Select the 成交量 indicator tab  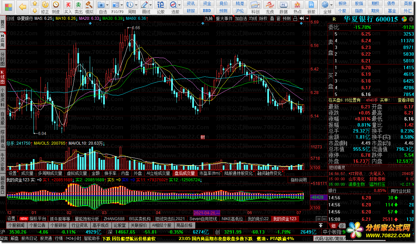(x=27, y=173)
